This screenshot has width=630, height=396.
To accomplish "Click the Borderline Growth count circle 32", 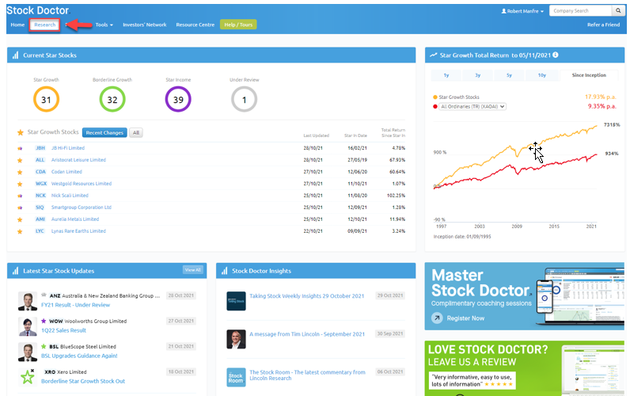I will click(112, 99).
